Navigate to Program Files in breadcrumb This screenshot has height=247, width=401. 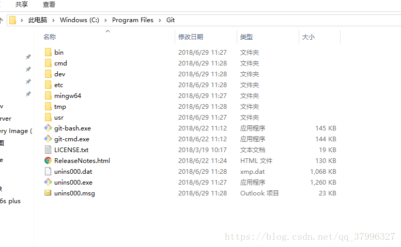click(x=133, y=20)
